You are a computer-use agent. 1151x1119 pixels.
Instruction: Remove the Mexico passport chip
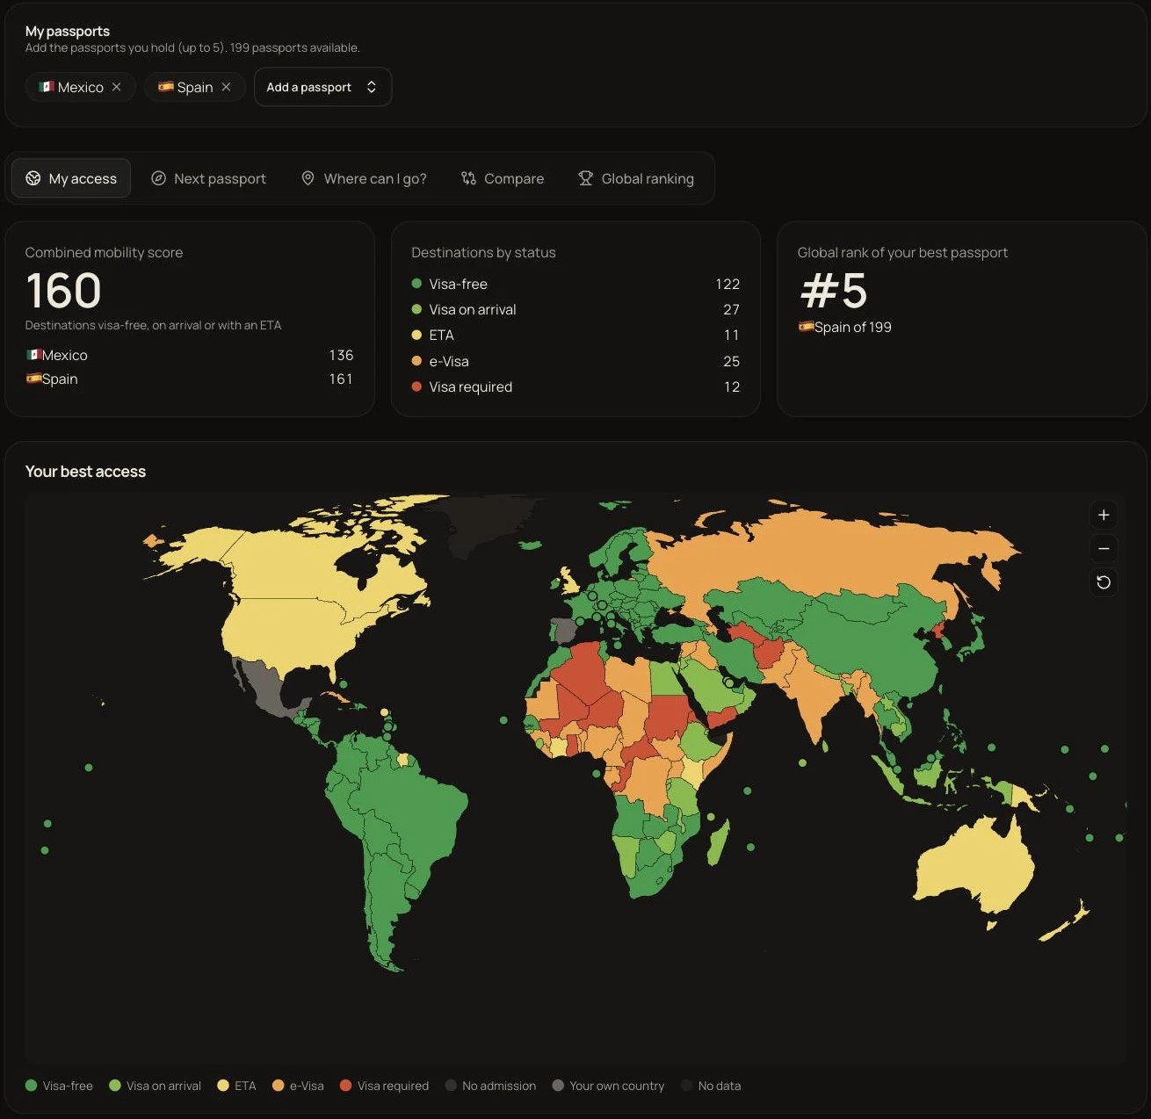[116, 87]
